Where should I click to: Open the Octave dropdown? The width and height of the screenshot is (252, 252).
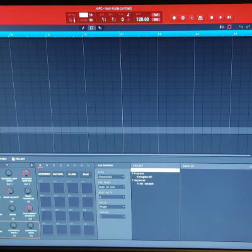pyautogui.click(x=112, y=217)
